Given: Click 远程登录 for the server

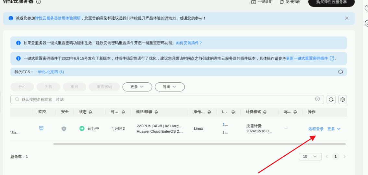Looking at the screenshot, I should (x=316, y=129).
